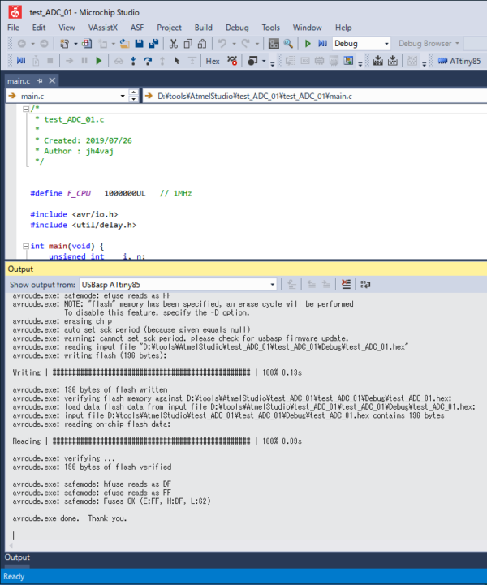This screenshot has width=487, height=585.
Task: Click the Output tab at bottom
Action: pyautogui.click(x=18, y=557)
